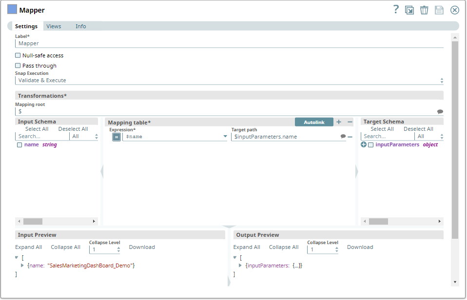Click Expand All in Input Preview
Screen dimensions: 467x300
click(29, 247)
